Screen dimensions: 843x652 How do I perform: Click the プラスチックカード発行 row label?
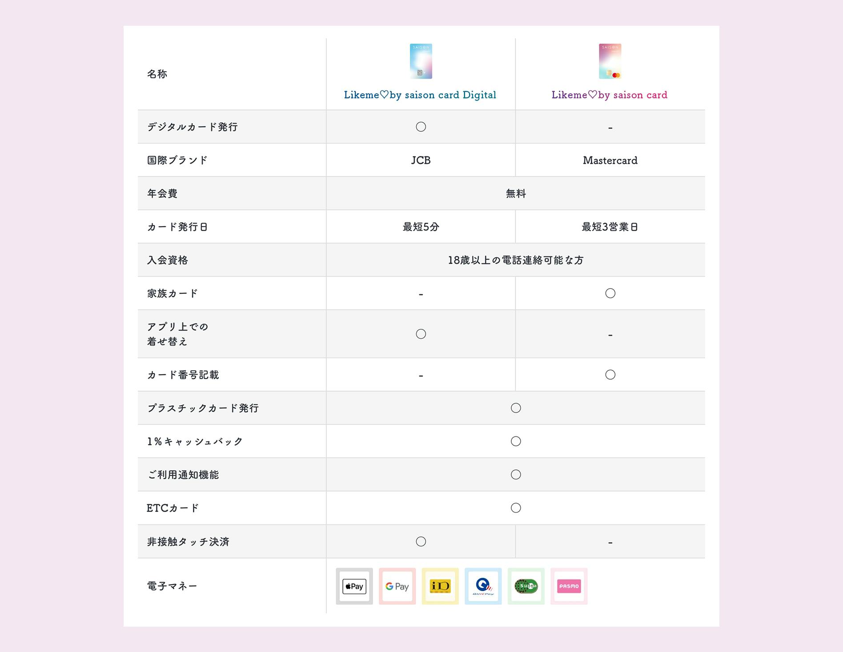[203, 408]
